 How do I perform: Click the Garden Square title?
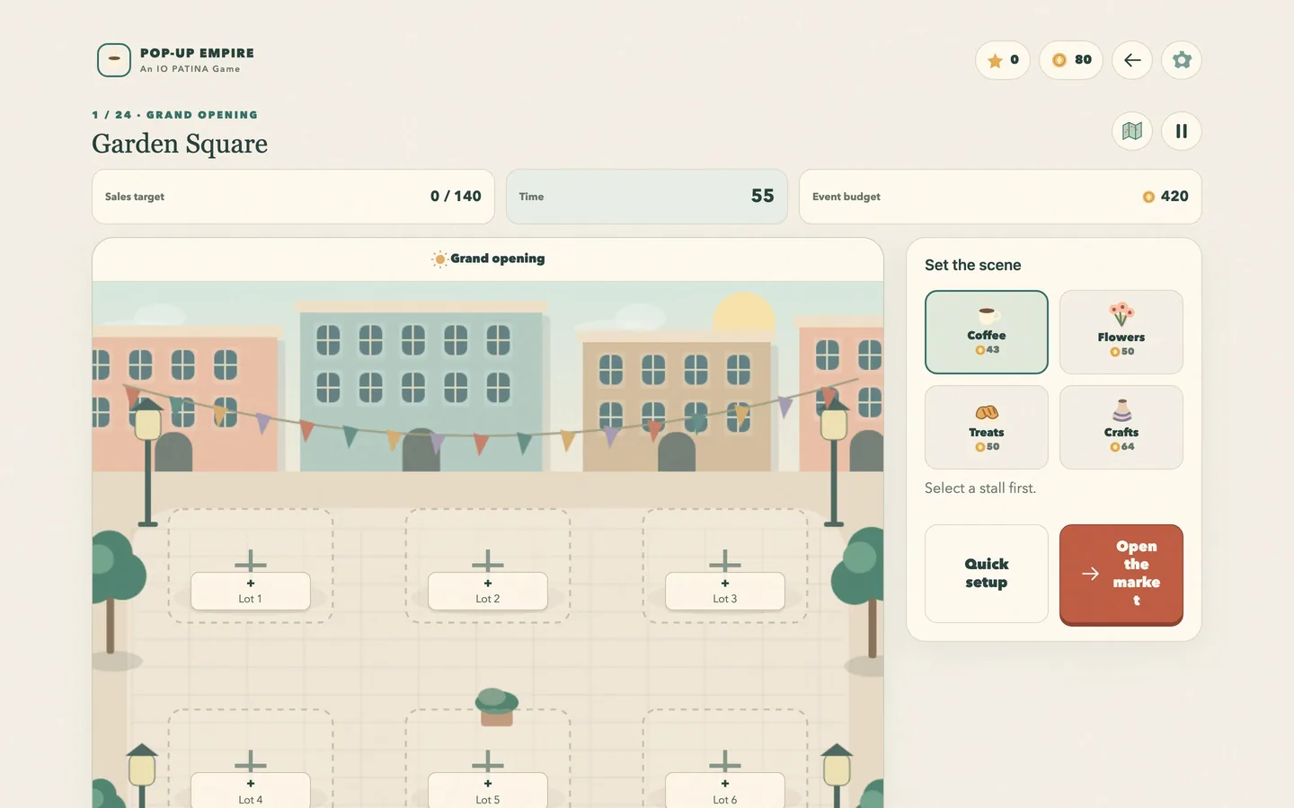click(x=180, y=144)
